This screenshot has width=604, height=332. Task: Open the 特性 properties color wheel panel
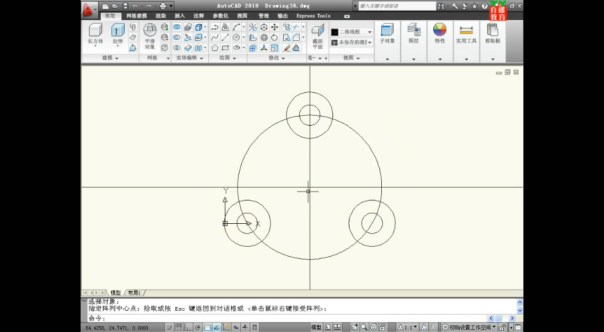point(440,41)
